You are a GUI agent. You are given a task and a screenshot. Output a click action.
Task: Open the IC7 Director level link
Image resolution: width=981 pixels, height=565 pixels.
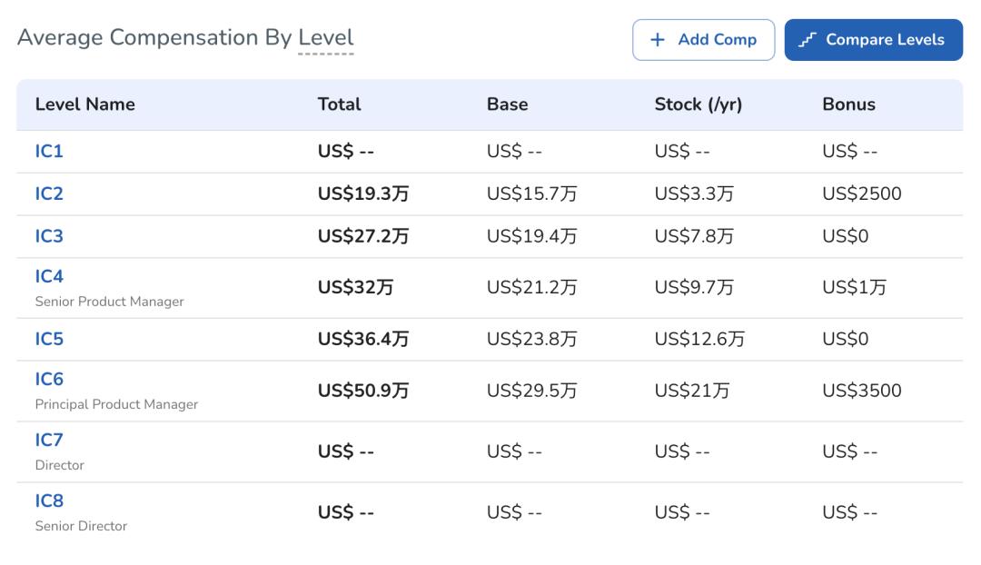(49, 441)
